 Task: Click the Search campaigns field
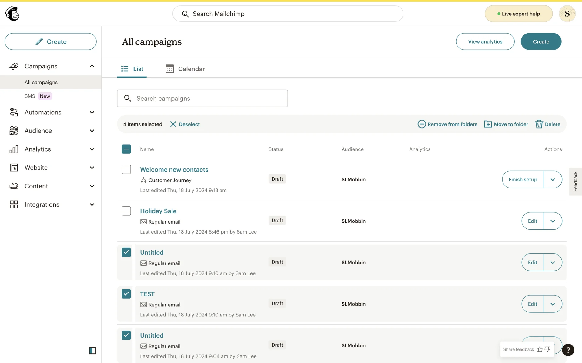[x=202, y=98]
